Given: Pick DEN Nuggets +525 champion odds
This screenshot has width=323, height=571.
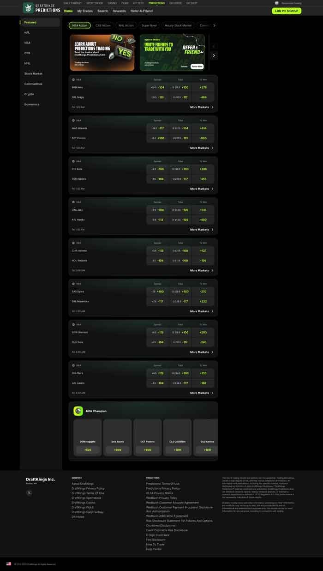Looking at the screenshot, I should click(87, 450).
